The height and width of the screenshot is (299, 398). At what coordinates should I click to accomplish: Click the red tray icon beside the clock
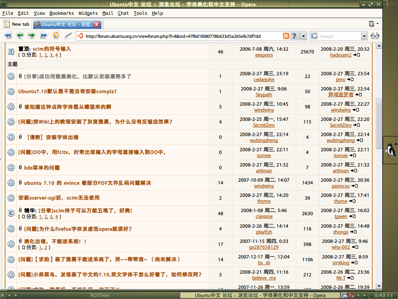[352, 295]
